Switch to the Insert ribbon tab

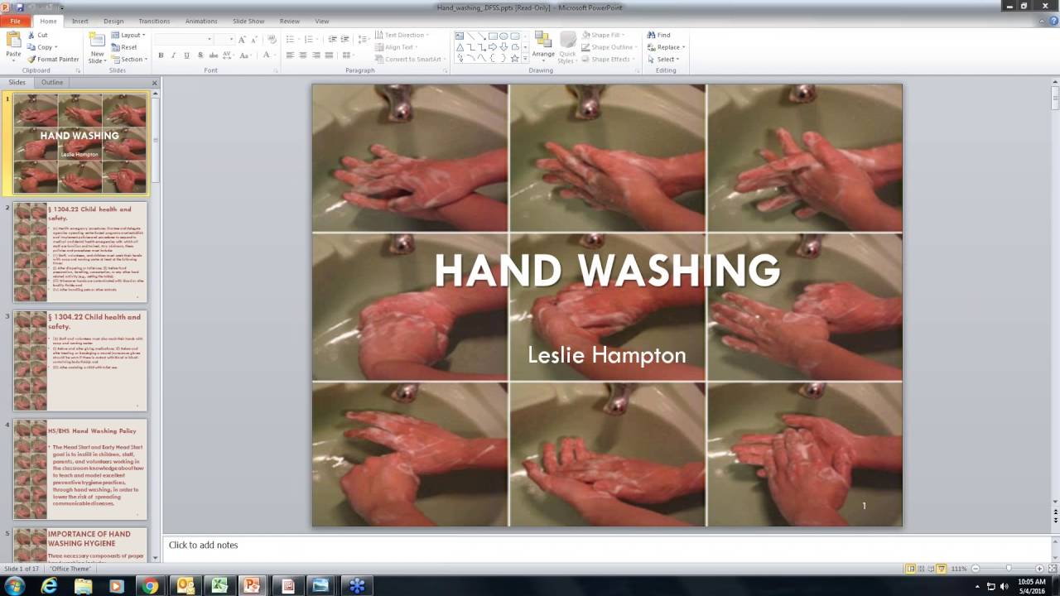[80, 21]
